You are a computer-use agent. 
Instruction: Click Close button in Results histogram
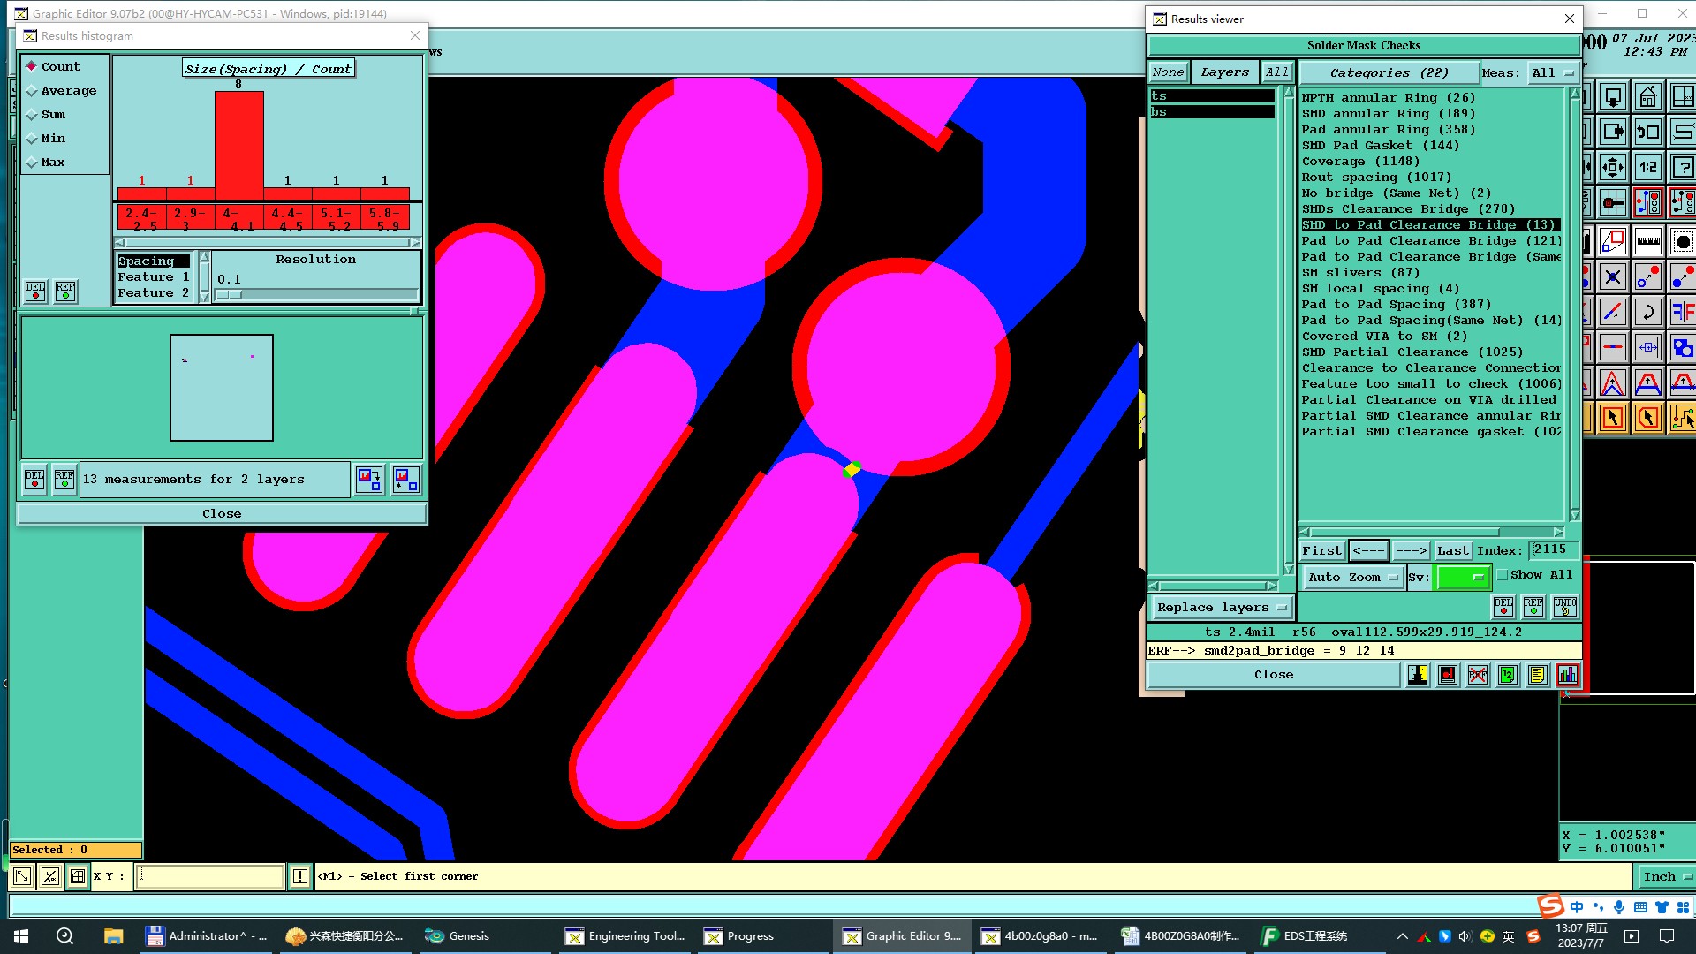[222, 514]
